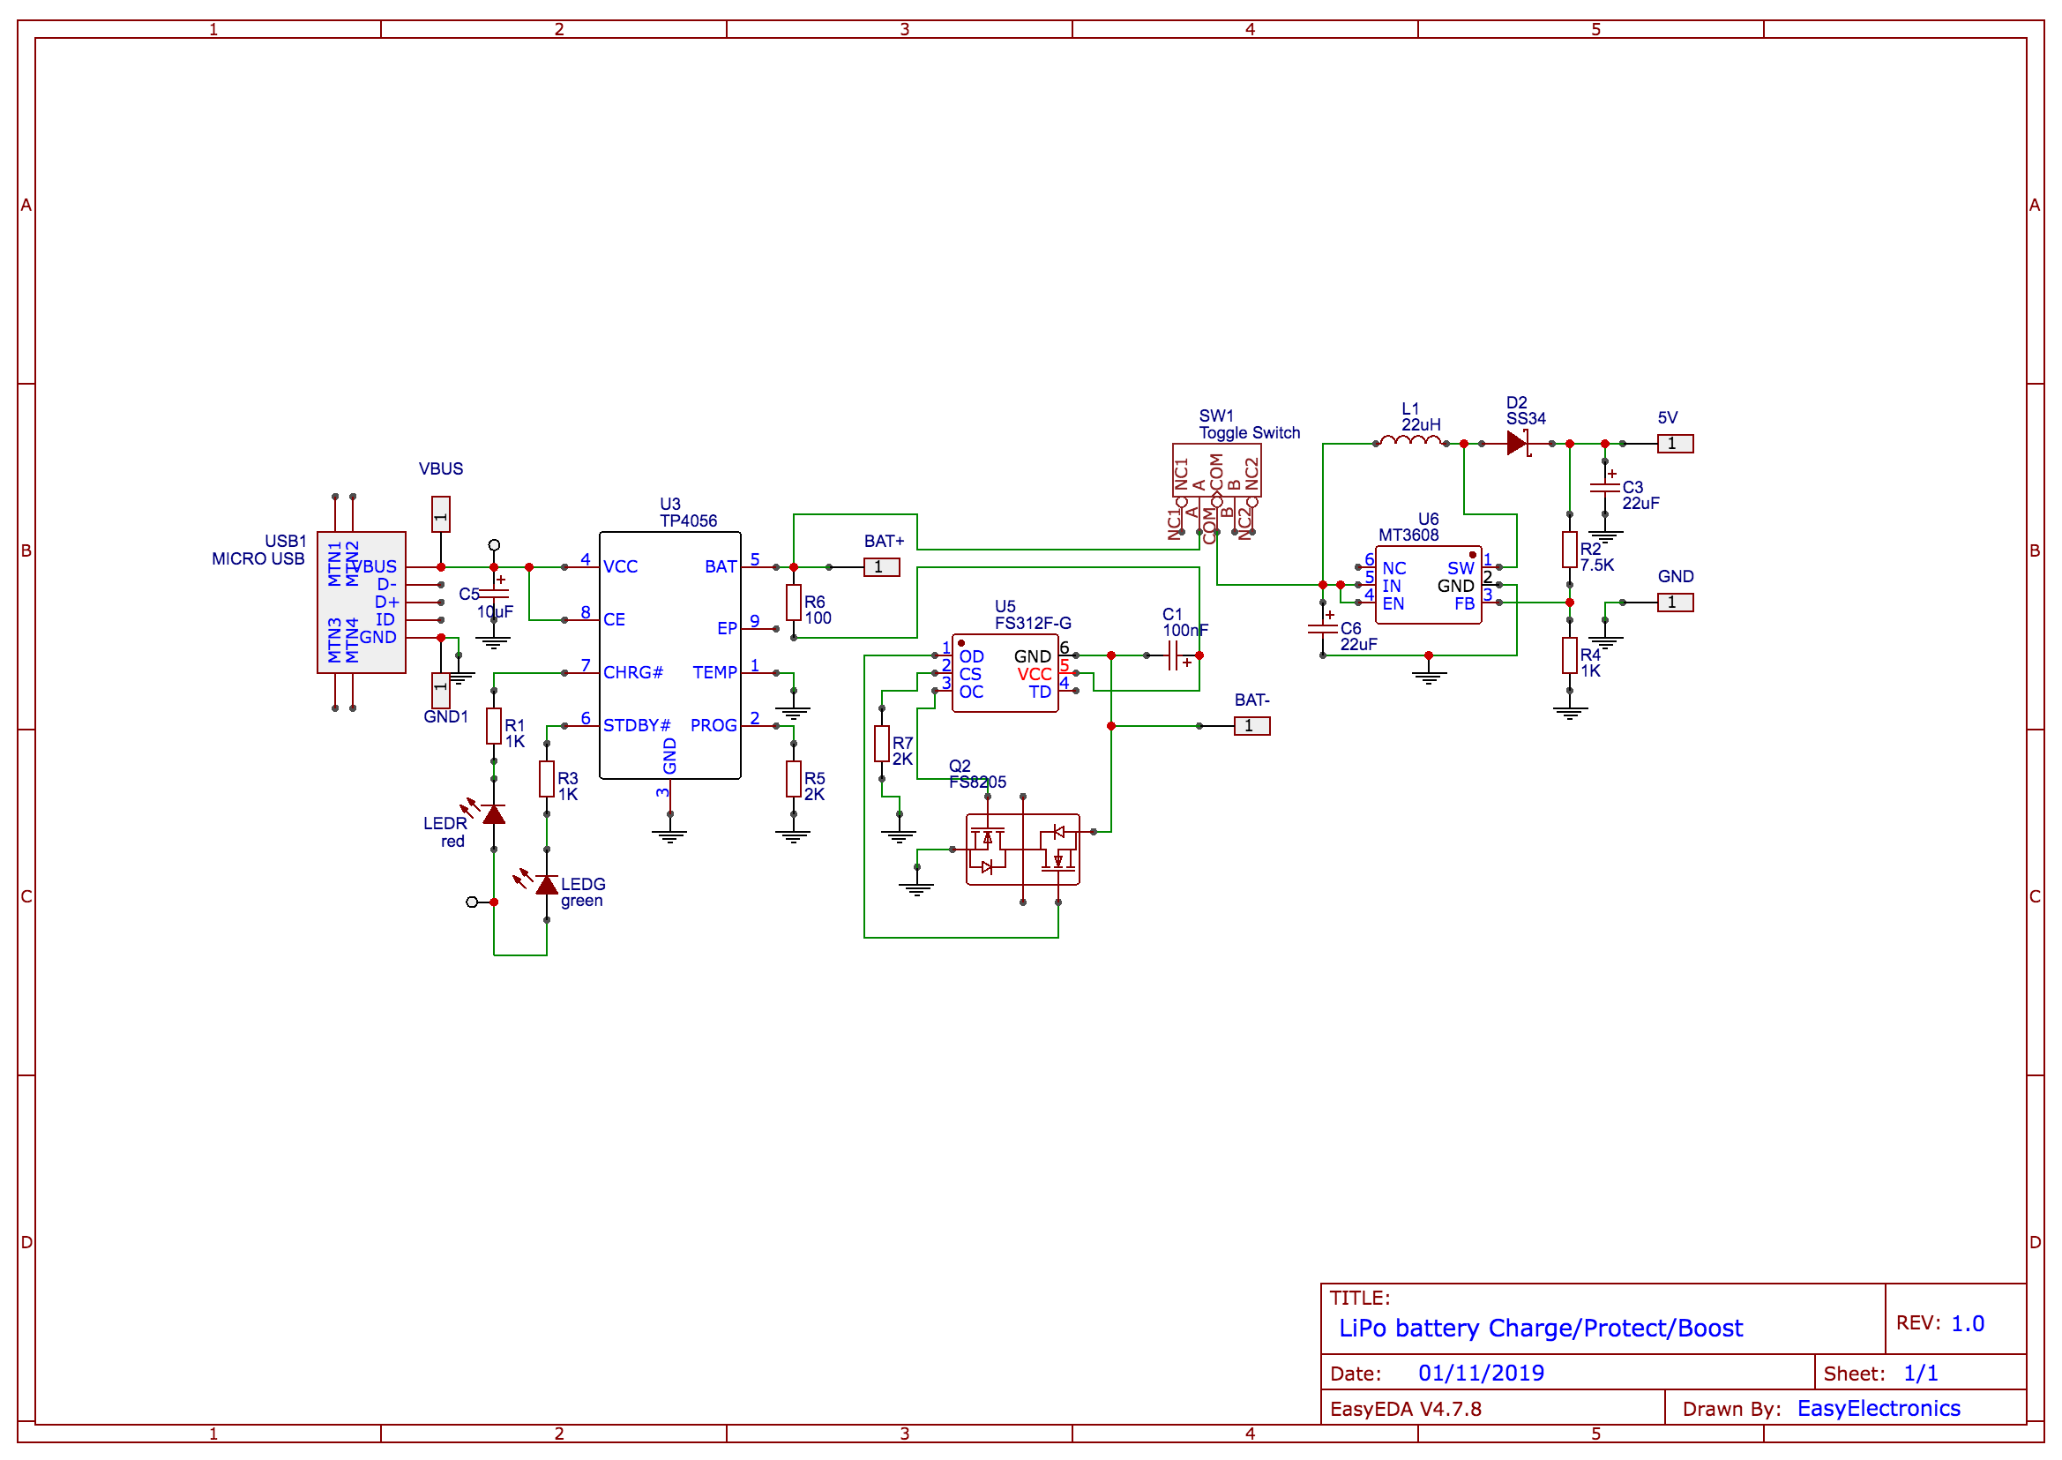Click the BAT- connector pad
Screen dimensions: 2062x1460
click(1251, 725)
